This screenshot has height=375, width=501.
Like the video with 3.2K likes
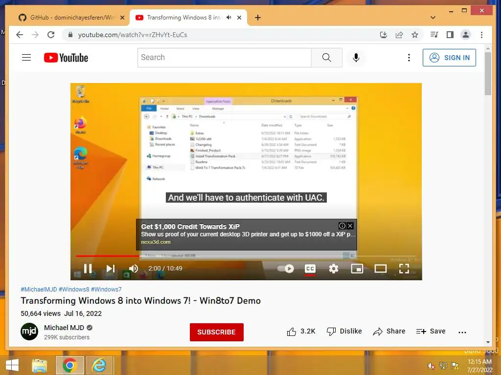(301, 332)
